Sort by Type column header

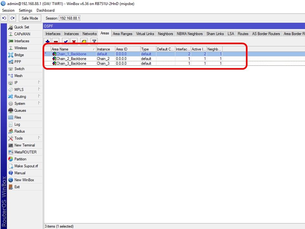click(x=148, y=49)
